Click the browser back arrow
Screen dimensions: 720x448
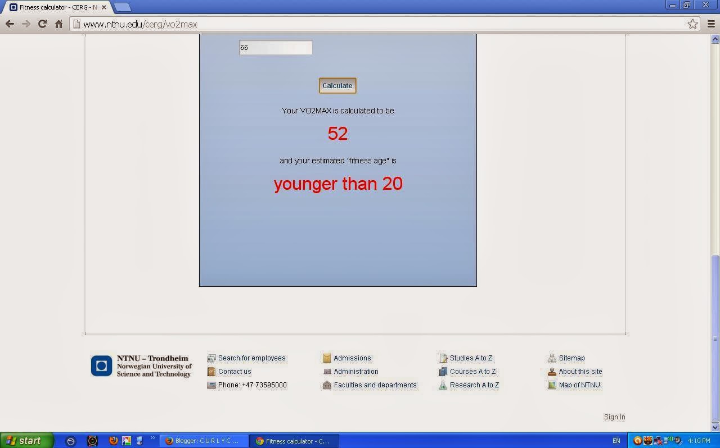click(10, 24)
